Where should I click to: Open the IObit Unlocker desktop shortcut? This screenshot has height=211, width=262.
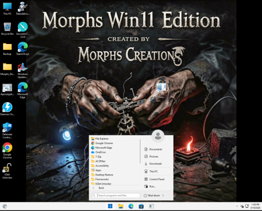click(x=7, y=171)
